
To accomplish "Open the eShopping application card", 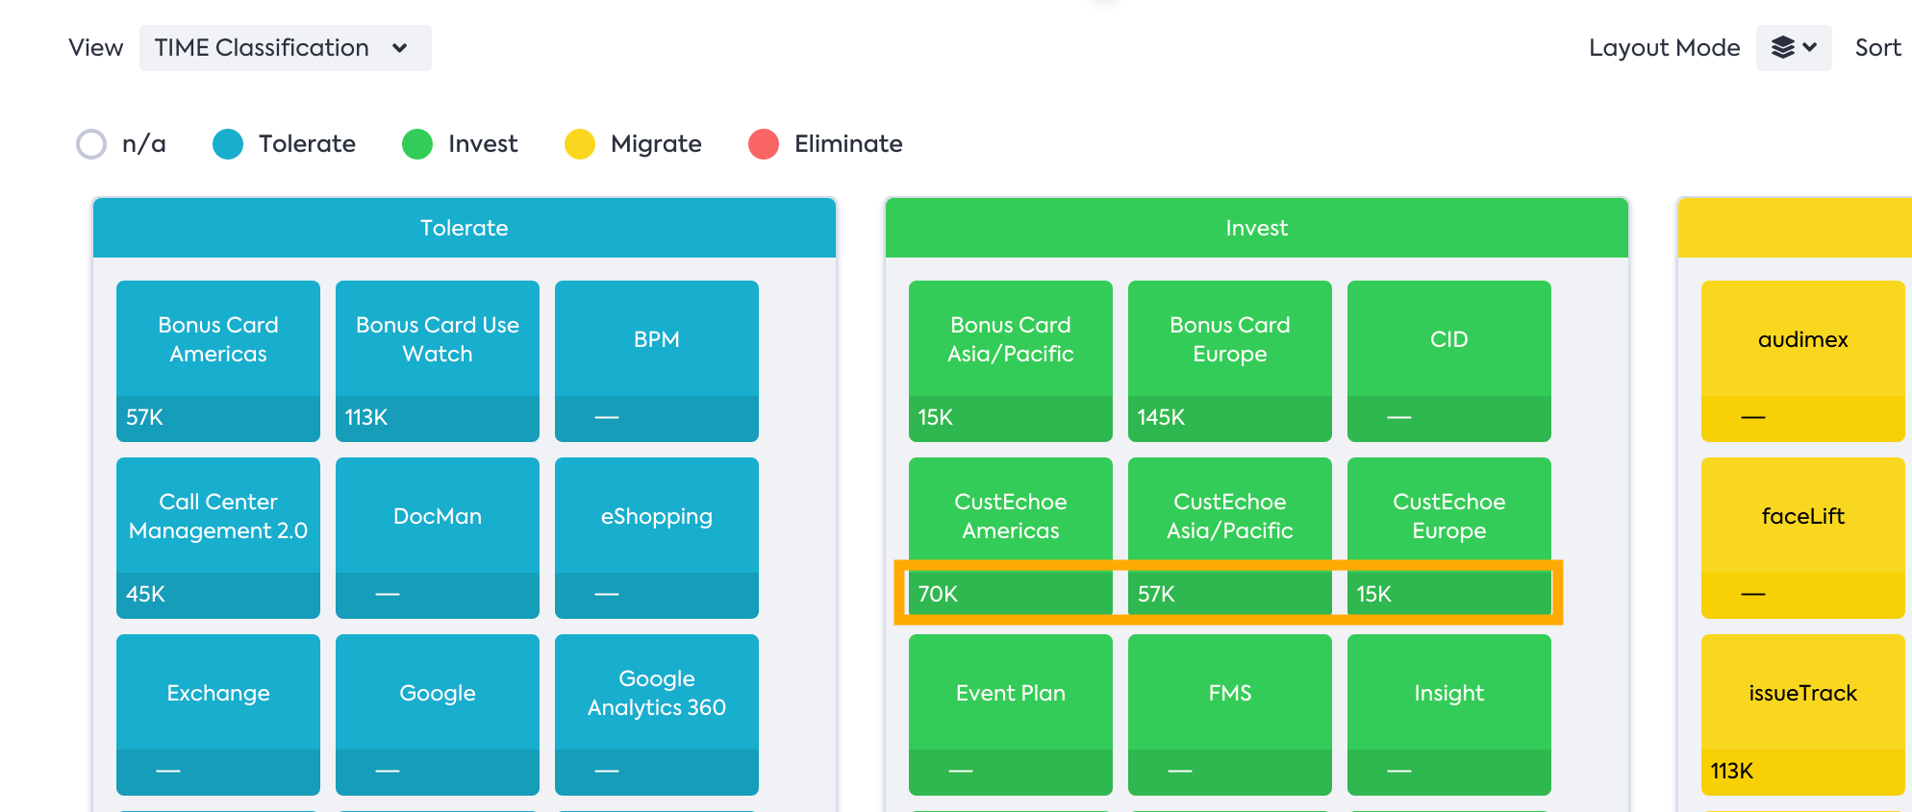I will (657, 538).
